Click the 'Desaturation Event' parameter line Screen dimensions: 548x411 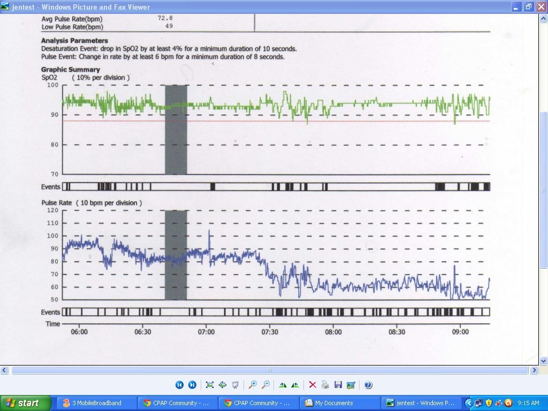[x=169, y=49]
